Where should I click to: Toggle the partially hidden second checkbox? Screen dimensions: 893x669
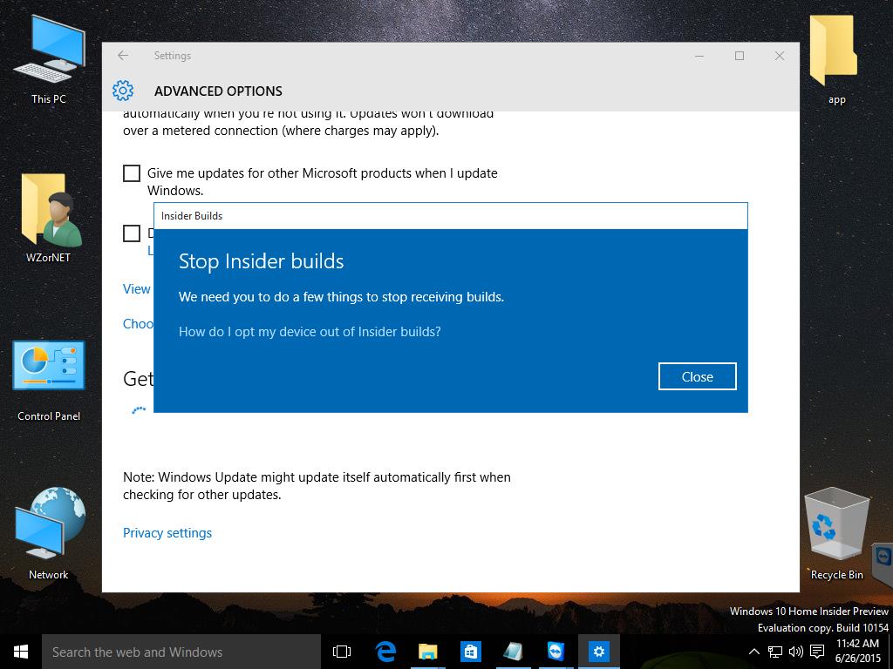[132, 233]
